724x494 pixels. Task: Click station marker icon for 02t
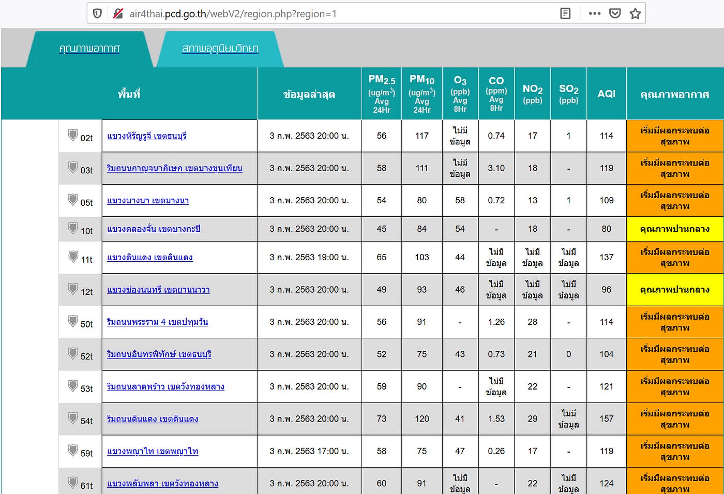click(73, 135)
